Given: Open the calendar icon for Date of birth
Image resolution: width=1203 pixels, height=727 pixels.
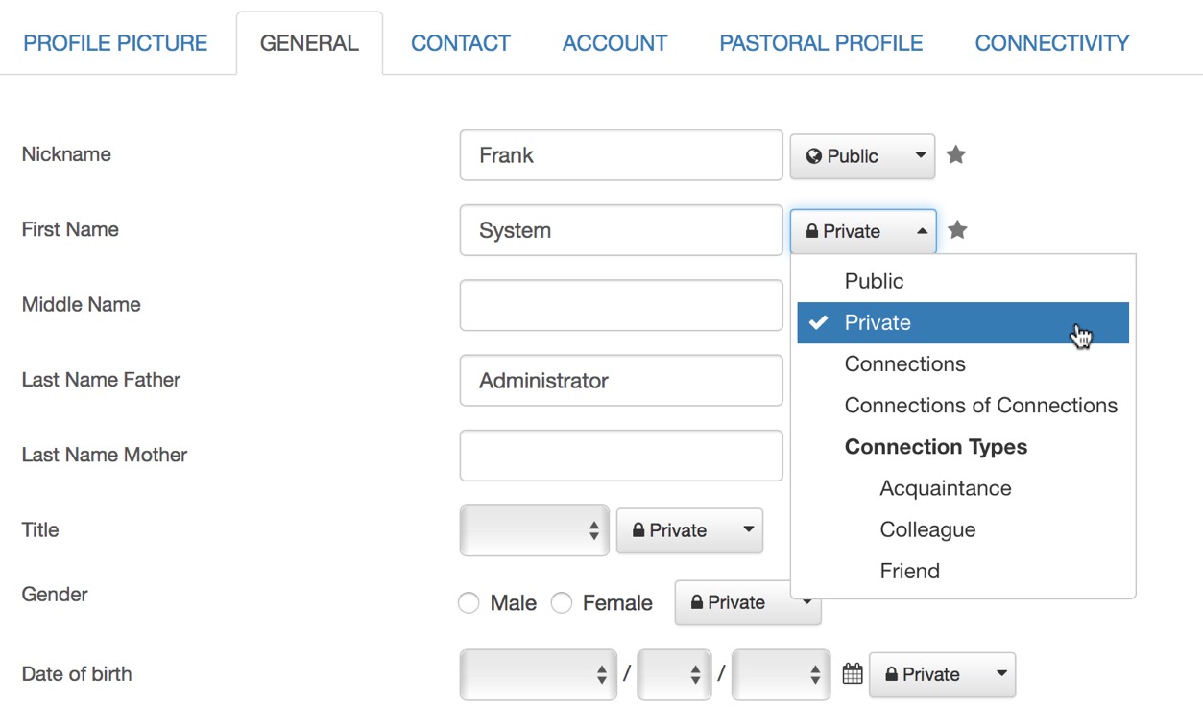Looking at the screenshot, I should pos(853,674).
